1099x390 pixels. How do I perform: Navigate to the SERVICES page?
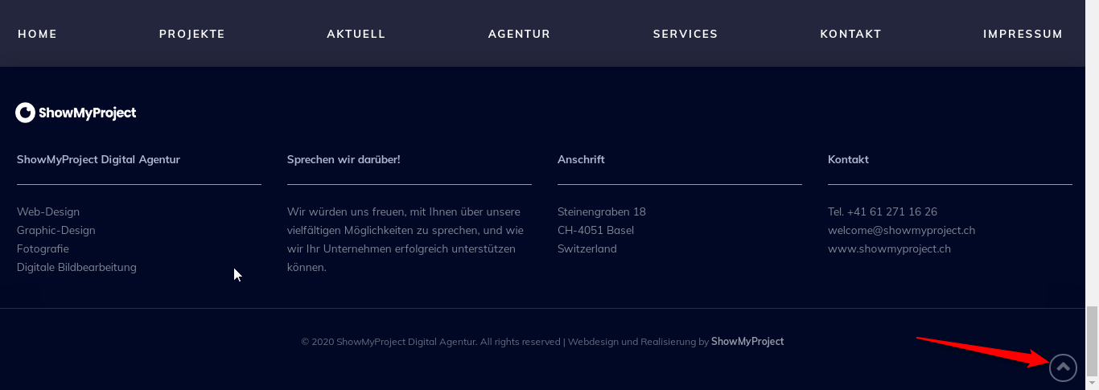click(685, 34)
